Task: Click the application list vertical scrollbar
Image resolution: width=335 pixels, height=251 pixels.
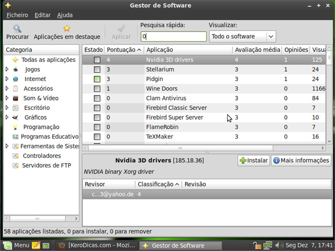Action: coord(329,58)
